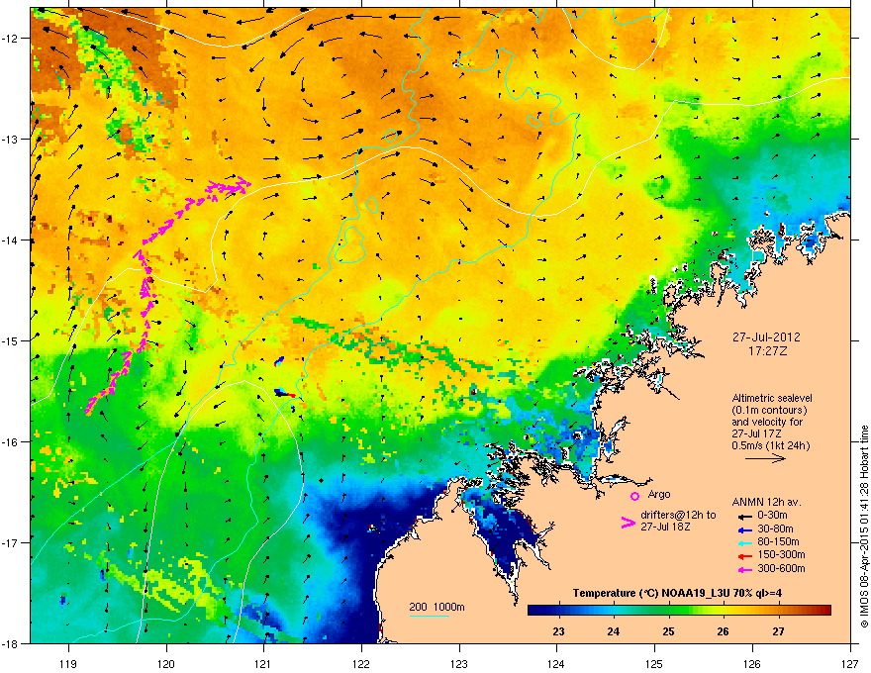Click the 'ANMN 12h av.' heading
Image resolution: width=871 pixels, height=673 pixels.
pyautogui.click(x=766, y=502)
